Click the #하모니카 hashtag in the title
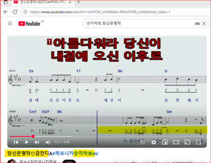 tap(63, 153)
